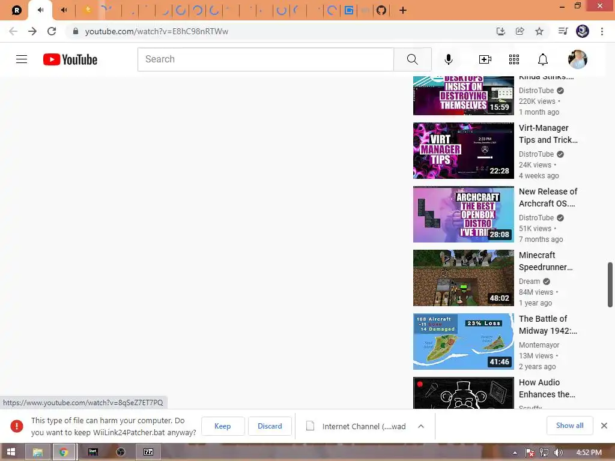This screenshot has width=615, height=461.
Task: Switch to the second audio-playing tab
Action: point(64,10)
